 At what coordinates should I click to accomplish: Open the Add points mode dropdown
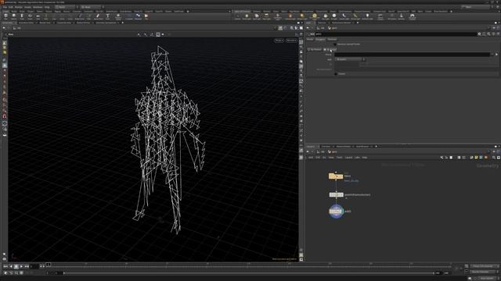point(350,59)
